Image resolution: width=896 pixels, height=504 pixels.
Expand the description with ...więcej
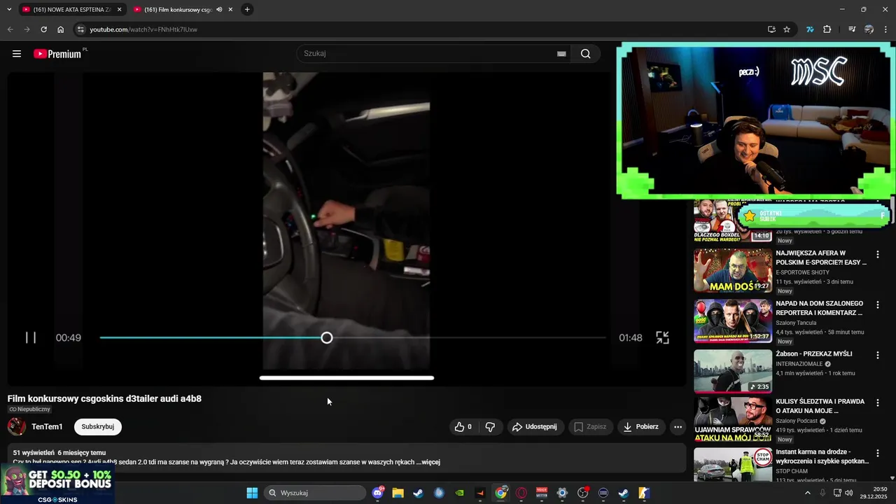pos(428,462)
